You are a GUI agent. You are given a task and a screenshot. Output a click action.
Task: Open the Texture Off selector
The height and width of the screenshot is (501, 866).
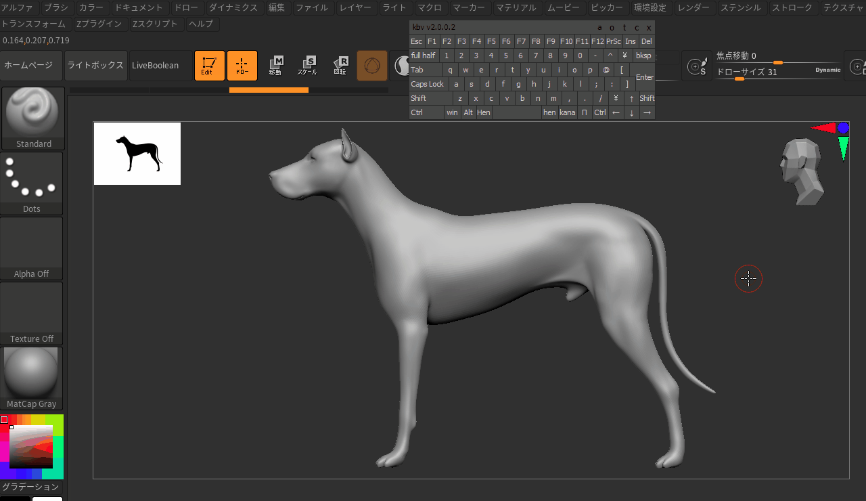pos(32,309)
